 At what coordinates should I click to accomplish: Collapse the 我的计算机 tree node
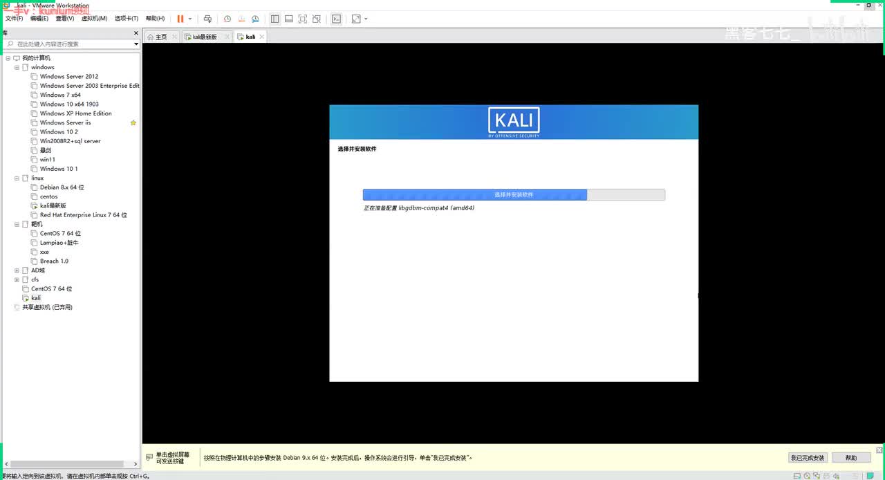8,58
